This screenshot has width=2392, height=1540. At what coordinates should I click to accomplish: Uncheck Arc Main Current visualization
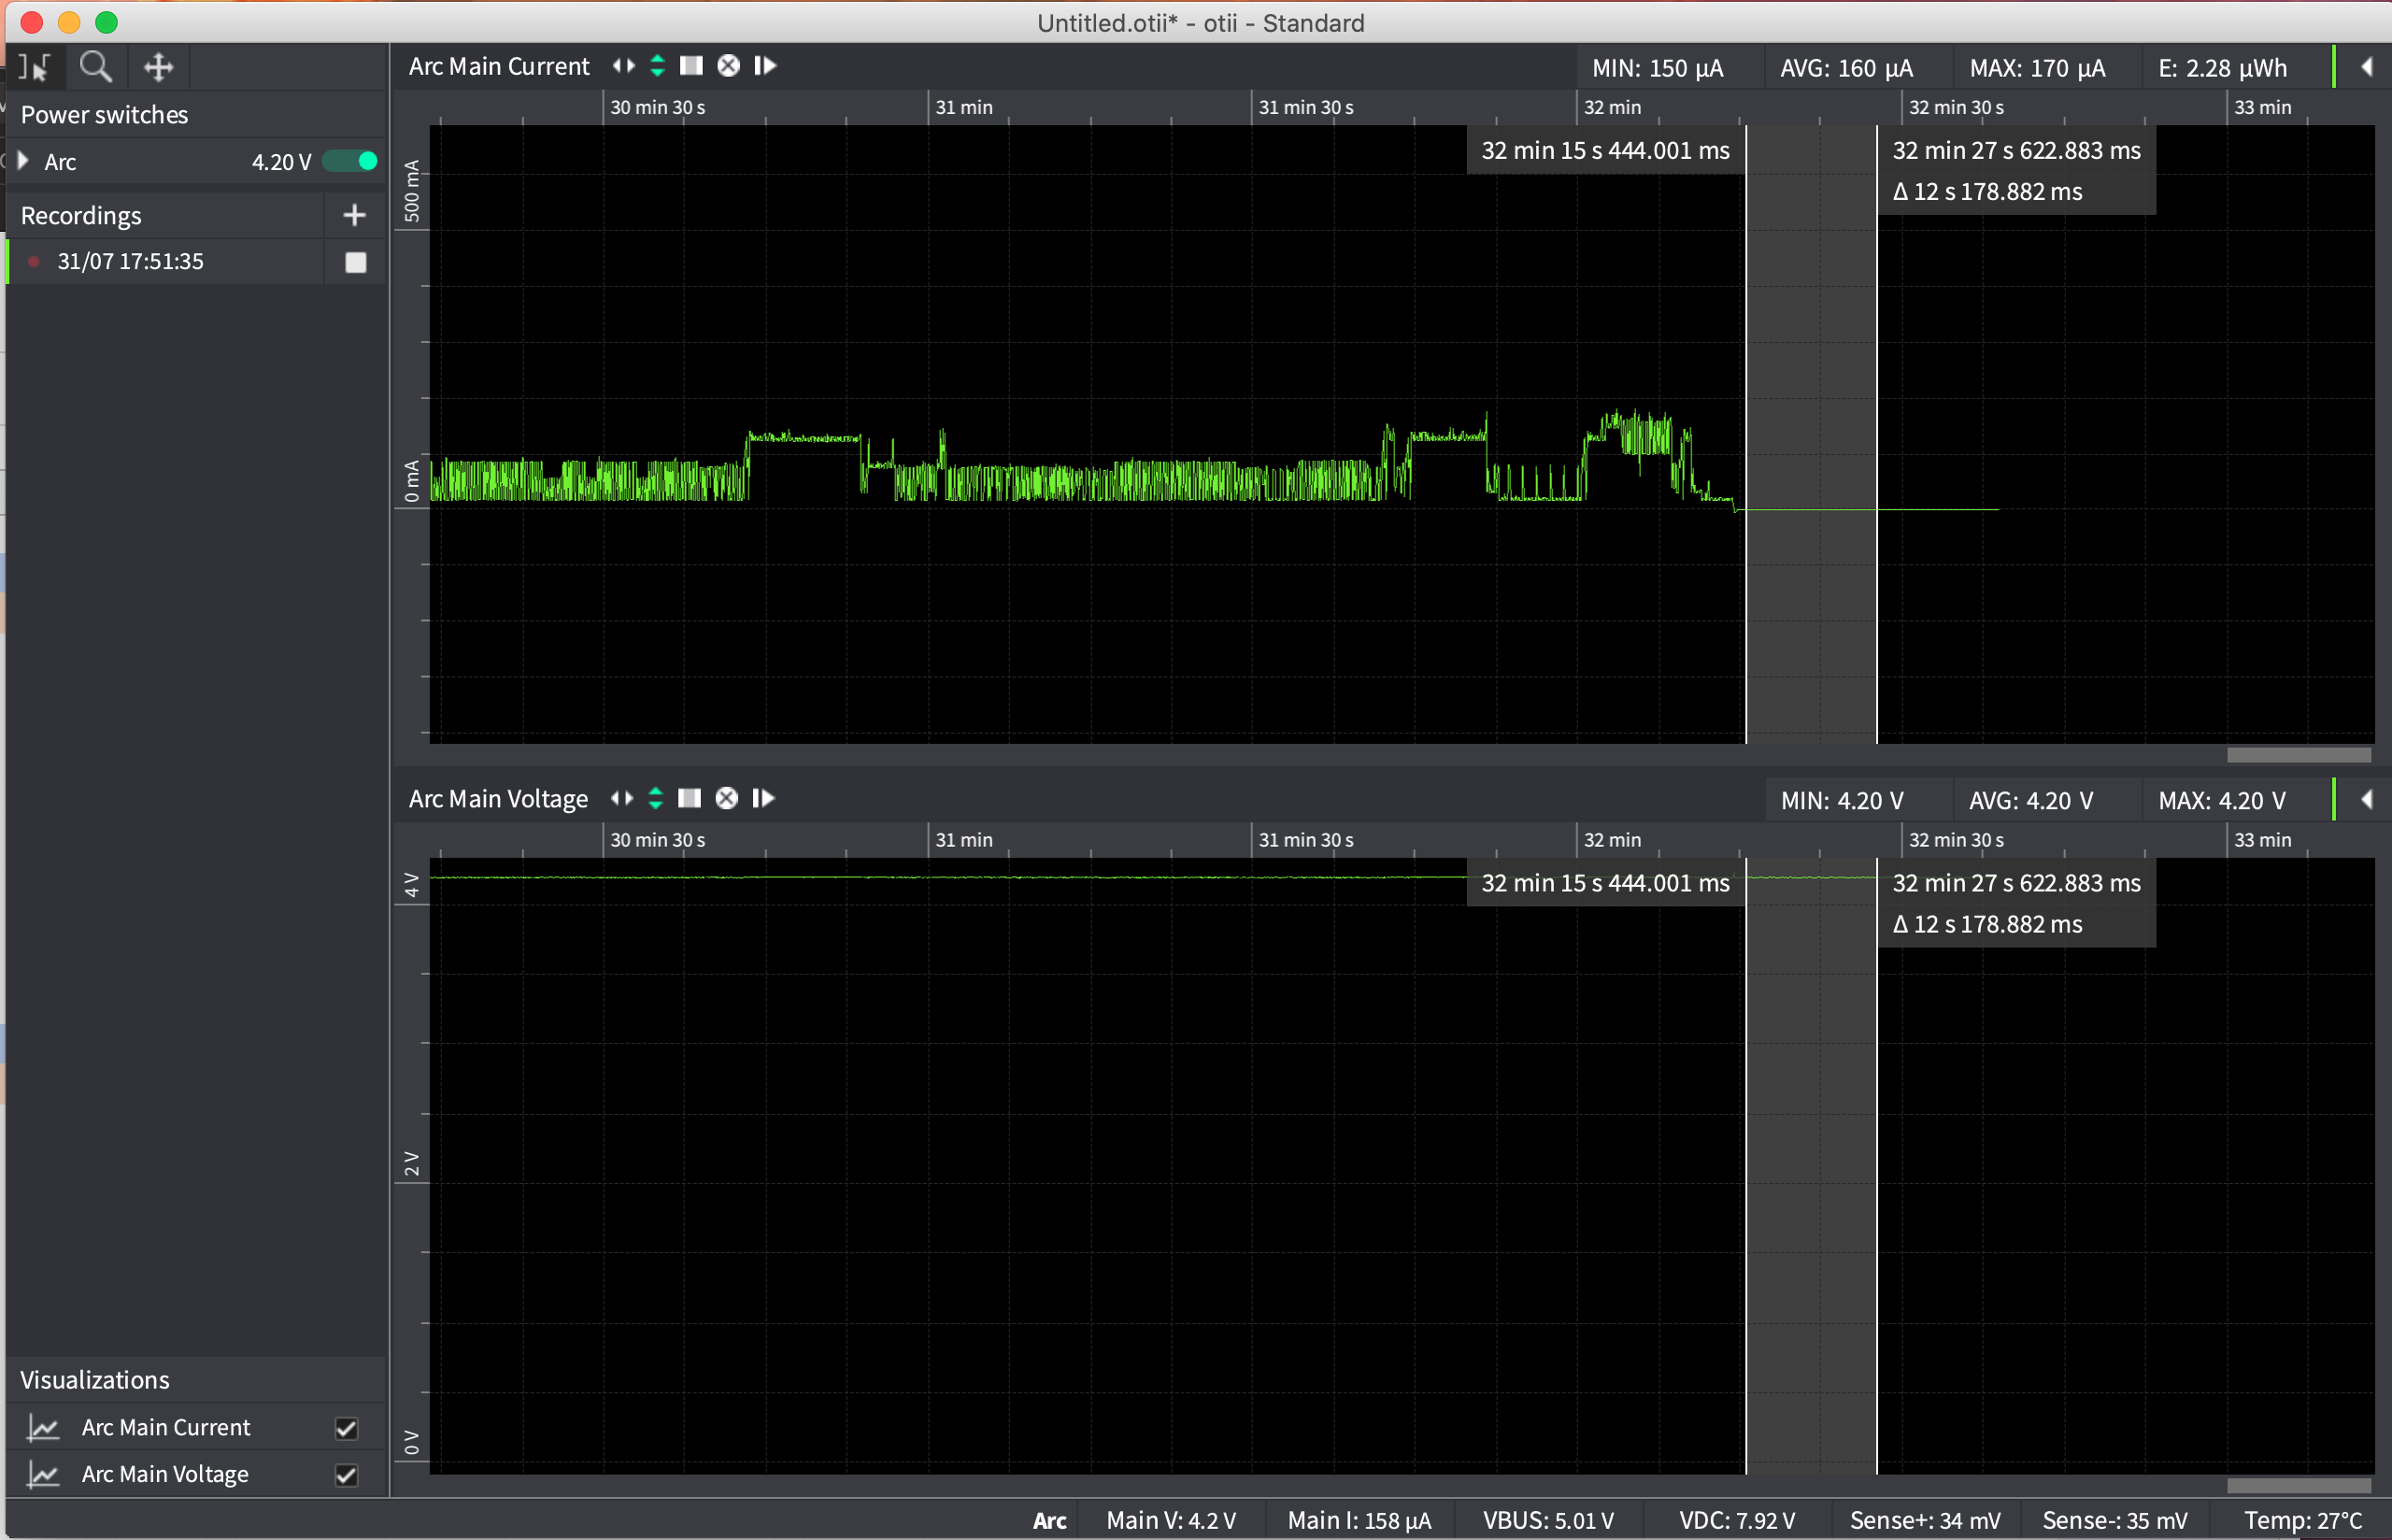346,1428
